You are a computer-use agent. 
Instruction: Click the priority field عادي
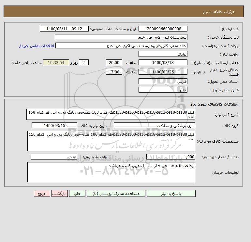tap(163, 54)
